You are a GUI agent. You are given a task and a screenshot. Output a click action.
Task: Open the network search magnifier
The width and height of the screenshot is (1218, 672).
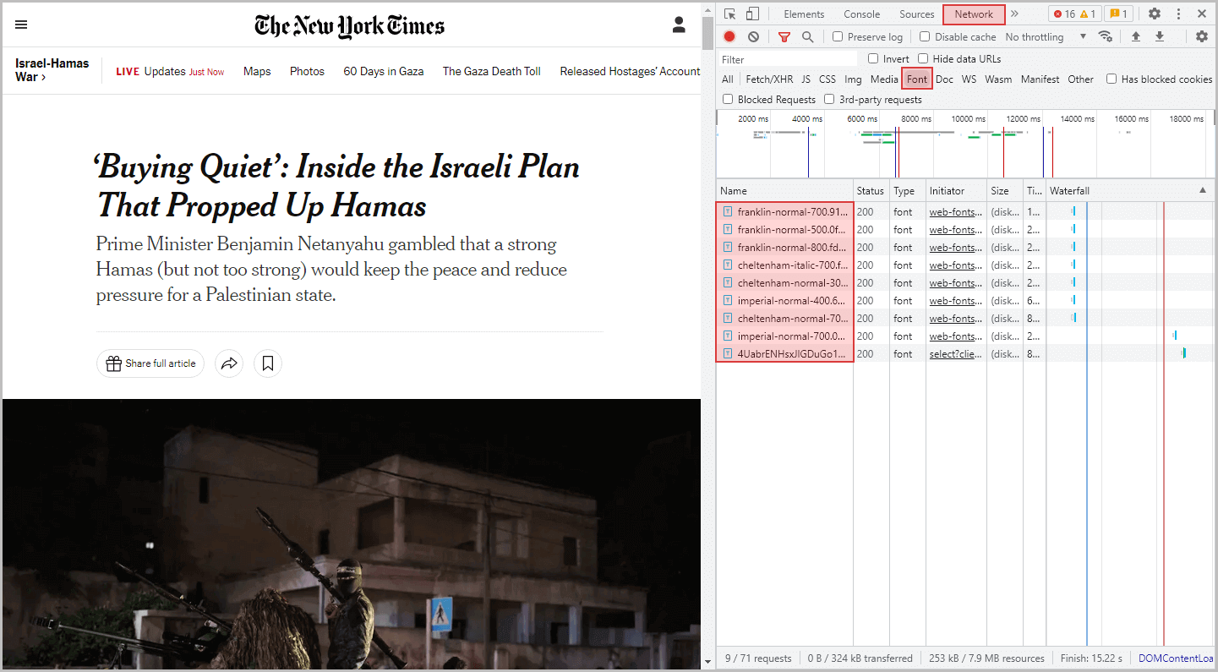coord(808,36)
